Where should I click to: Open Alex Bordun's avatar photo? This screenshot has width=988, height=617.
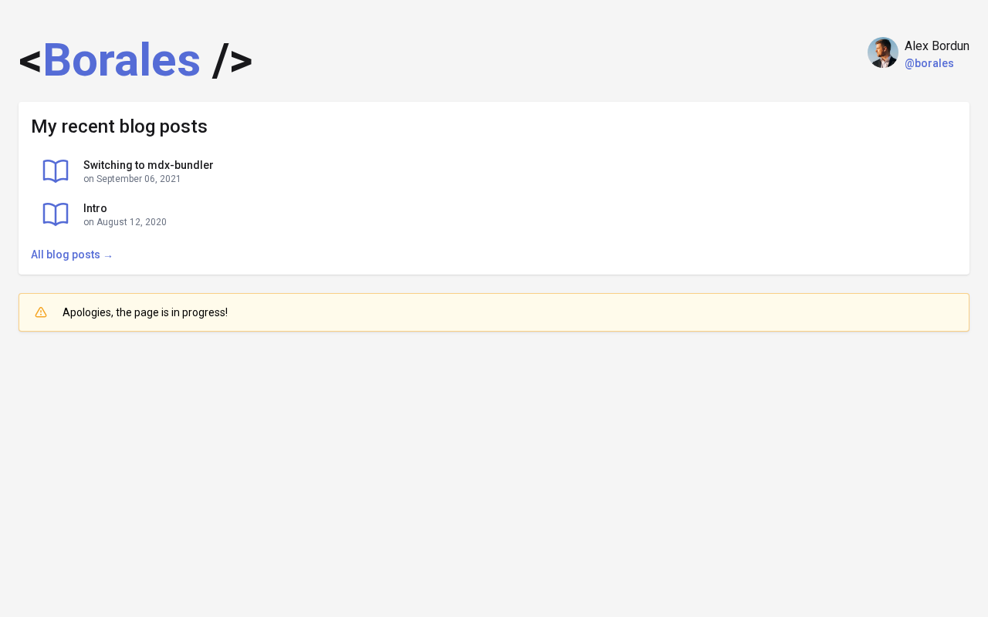pyautogui.click(x=882, y=52)
